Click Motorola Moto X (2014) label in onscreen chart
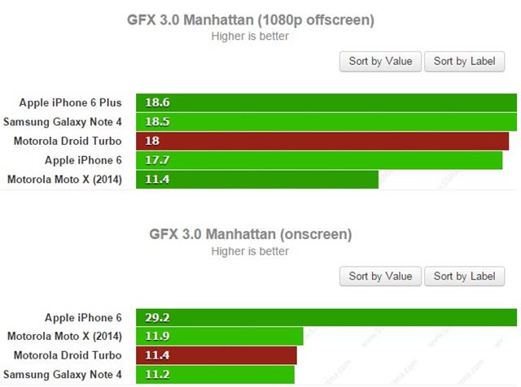 64,336
